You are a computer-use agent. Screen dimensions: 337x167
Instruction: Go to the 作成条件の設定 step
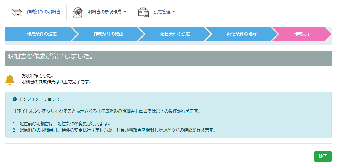41,34
